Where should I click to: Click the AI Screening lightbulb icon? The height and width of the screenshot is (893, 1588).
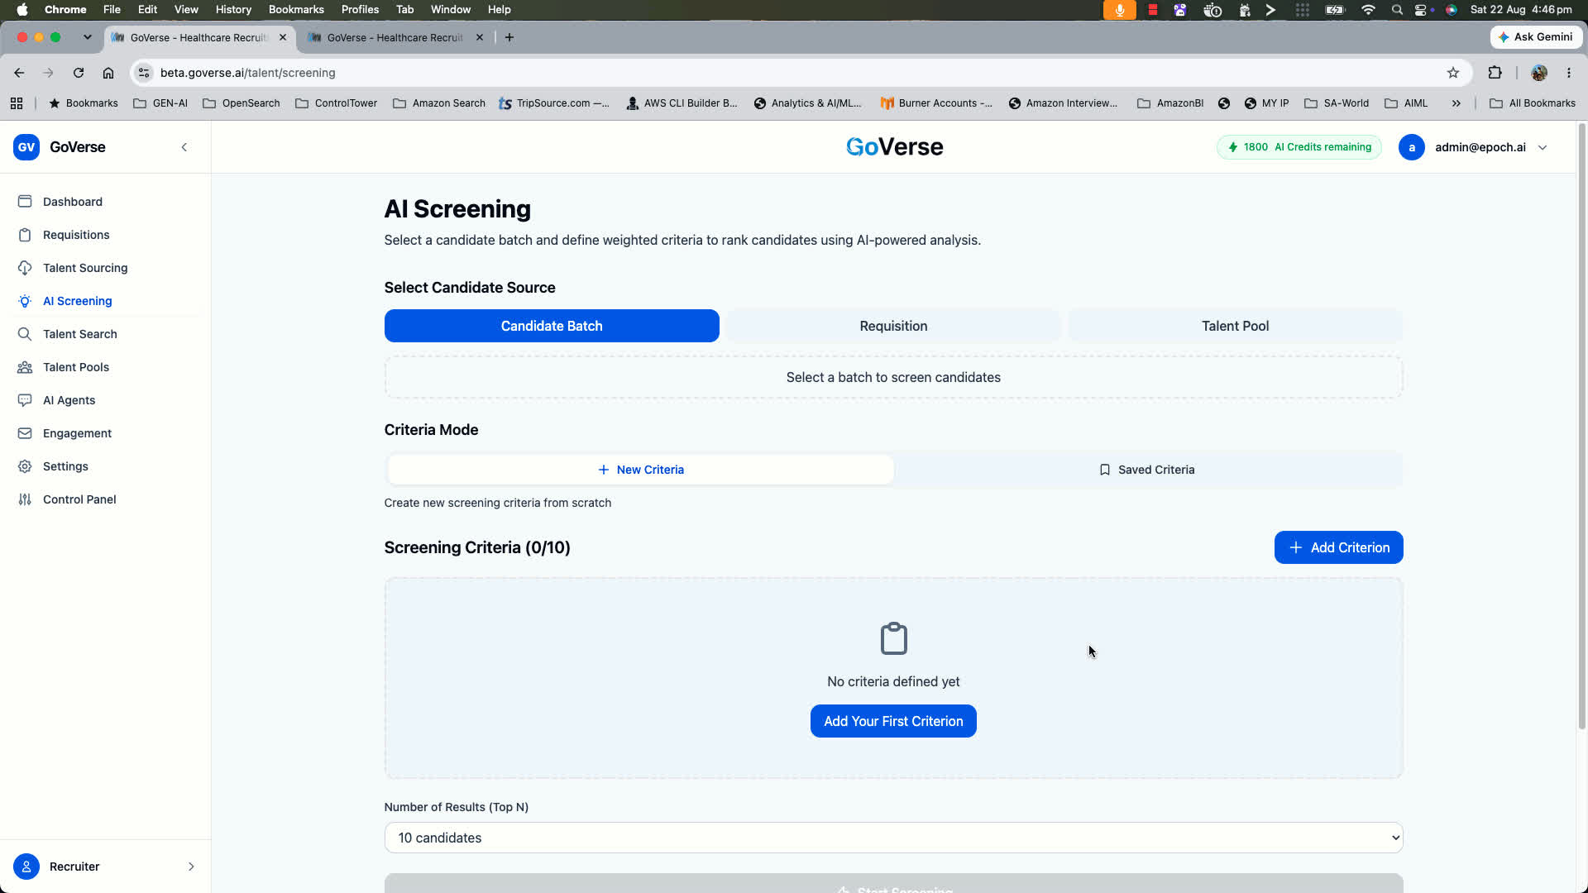coord(25,301)
